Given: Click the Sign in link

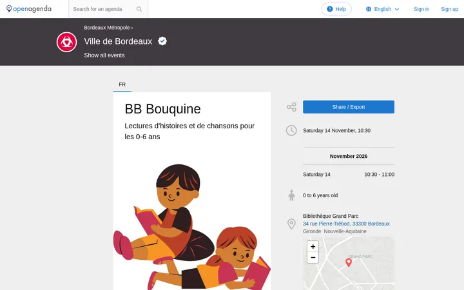Looking at the screenshot, I should click(421, 9).
